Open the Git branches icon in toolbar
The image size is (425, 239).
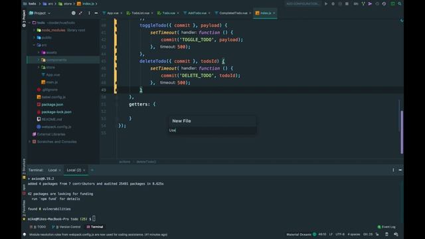coord(363,4)
